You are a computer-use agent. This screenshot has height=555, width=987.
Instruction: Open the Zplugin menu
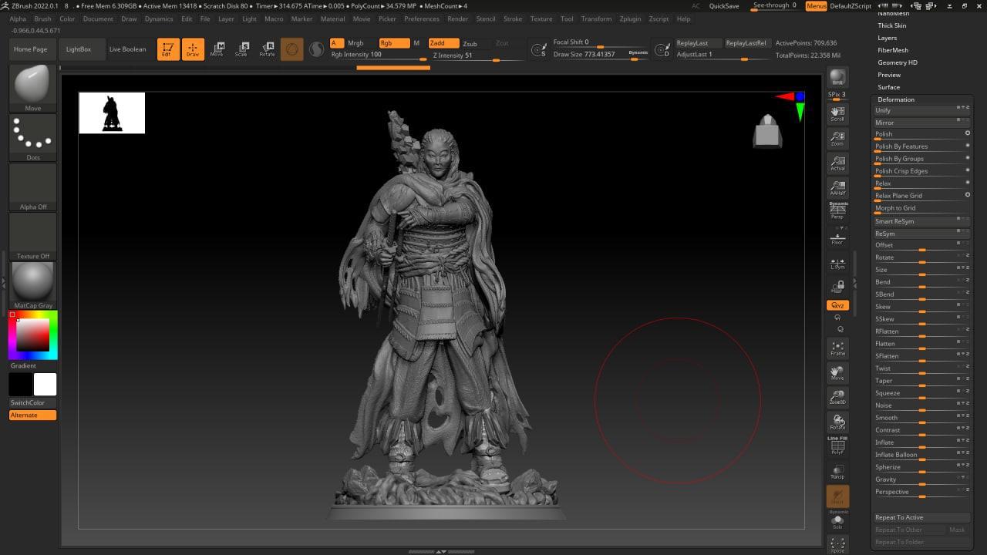[630, 18]
